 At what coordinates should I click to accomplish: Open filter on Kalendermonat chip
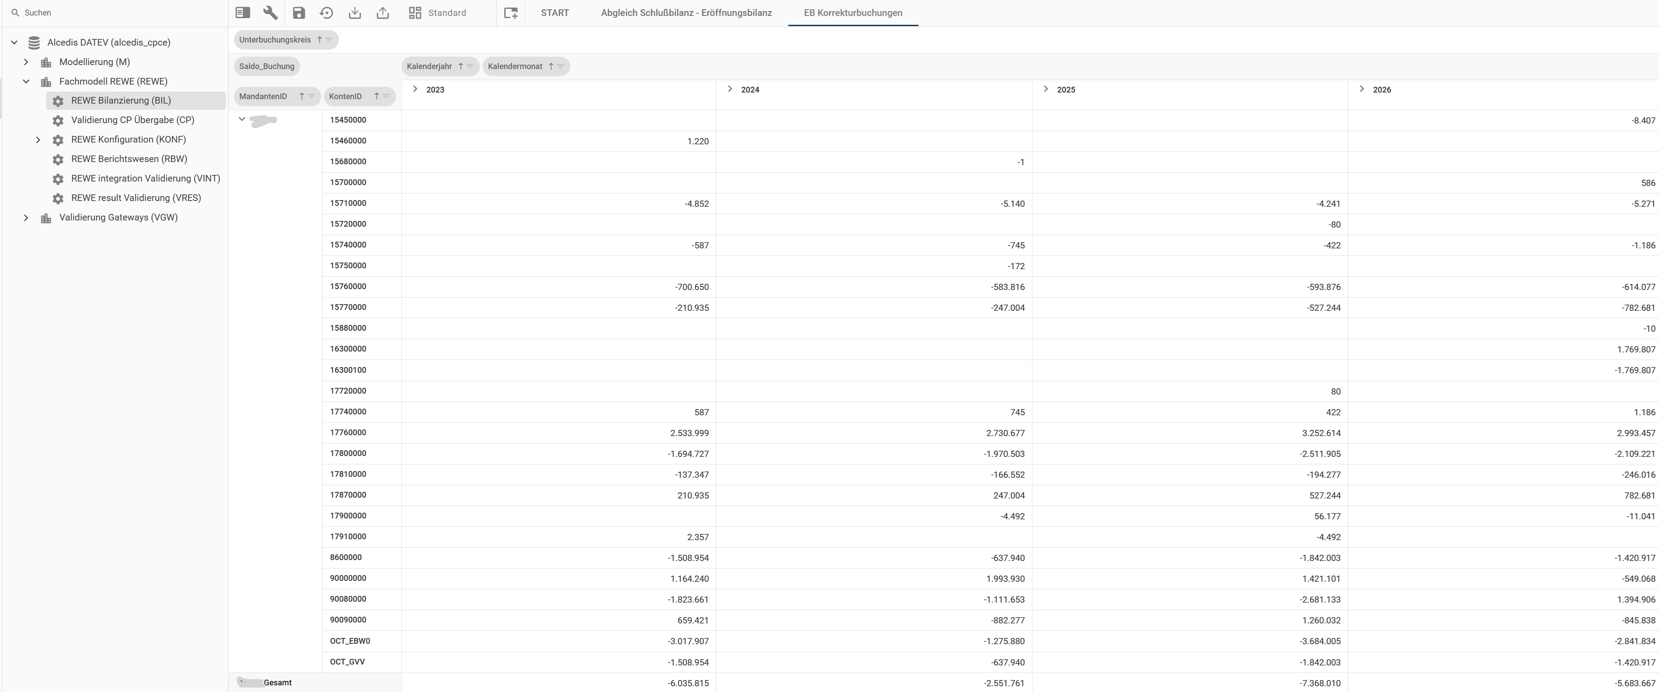560,66
